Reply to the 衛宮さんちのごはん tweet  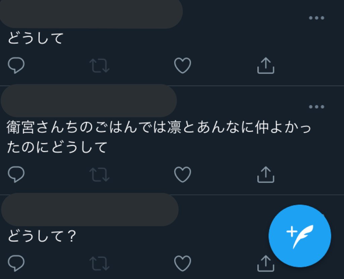16,174
